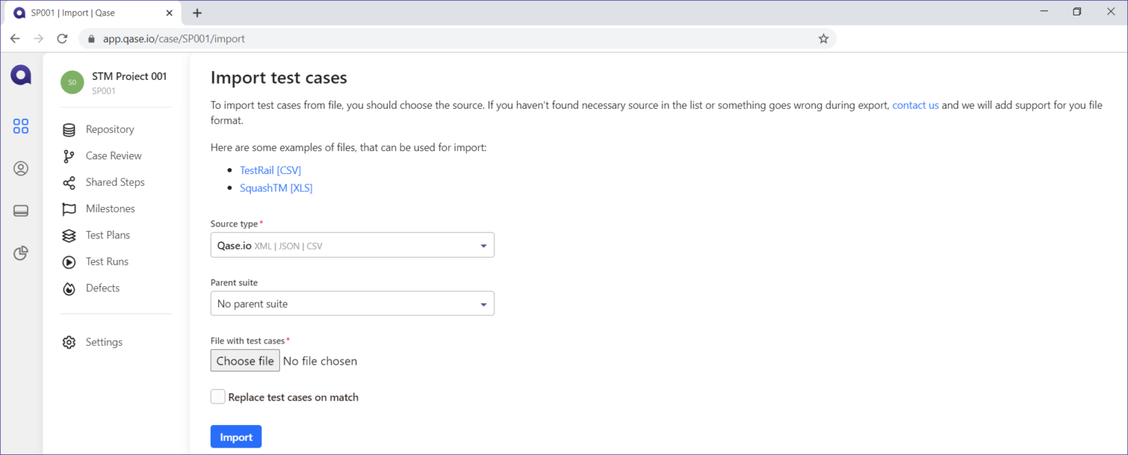The image size is (1128, 455).
Task: Enable Replace test cases on match
Action: coord(217,396)
